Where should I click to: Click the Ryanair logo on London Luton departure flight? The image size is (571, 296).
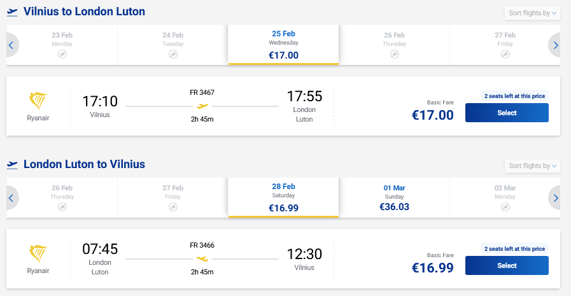[x=39, y=253]
